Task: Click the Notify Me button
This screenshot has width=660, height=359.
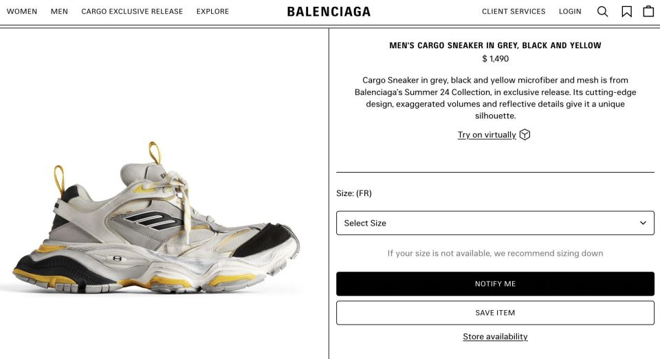Action: pyautogui.click(x=495, y=283)
